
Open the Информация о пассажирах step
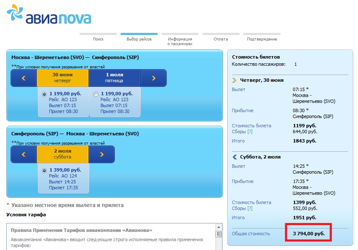coord(180,41)
